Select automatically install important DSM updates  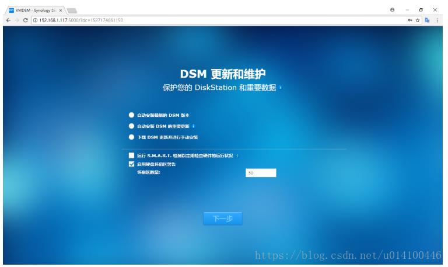click(131, 126)
